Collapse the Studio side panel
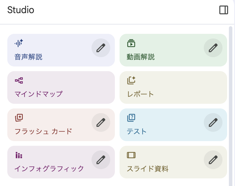Screen dimensions: 235x186 pyautogui.click(x=224, y=10)
